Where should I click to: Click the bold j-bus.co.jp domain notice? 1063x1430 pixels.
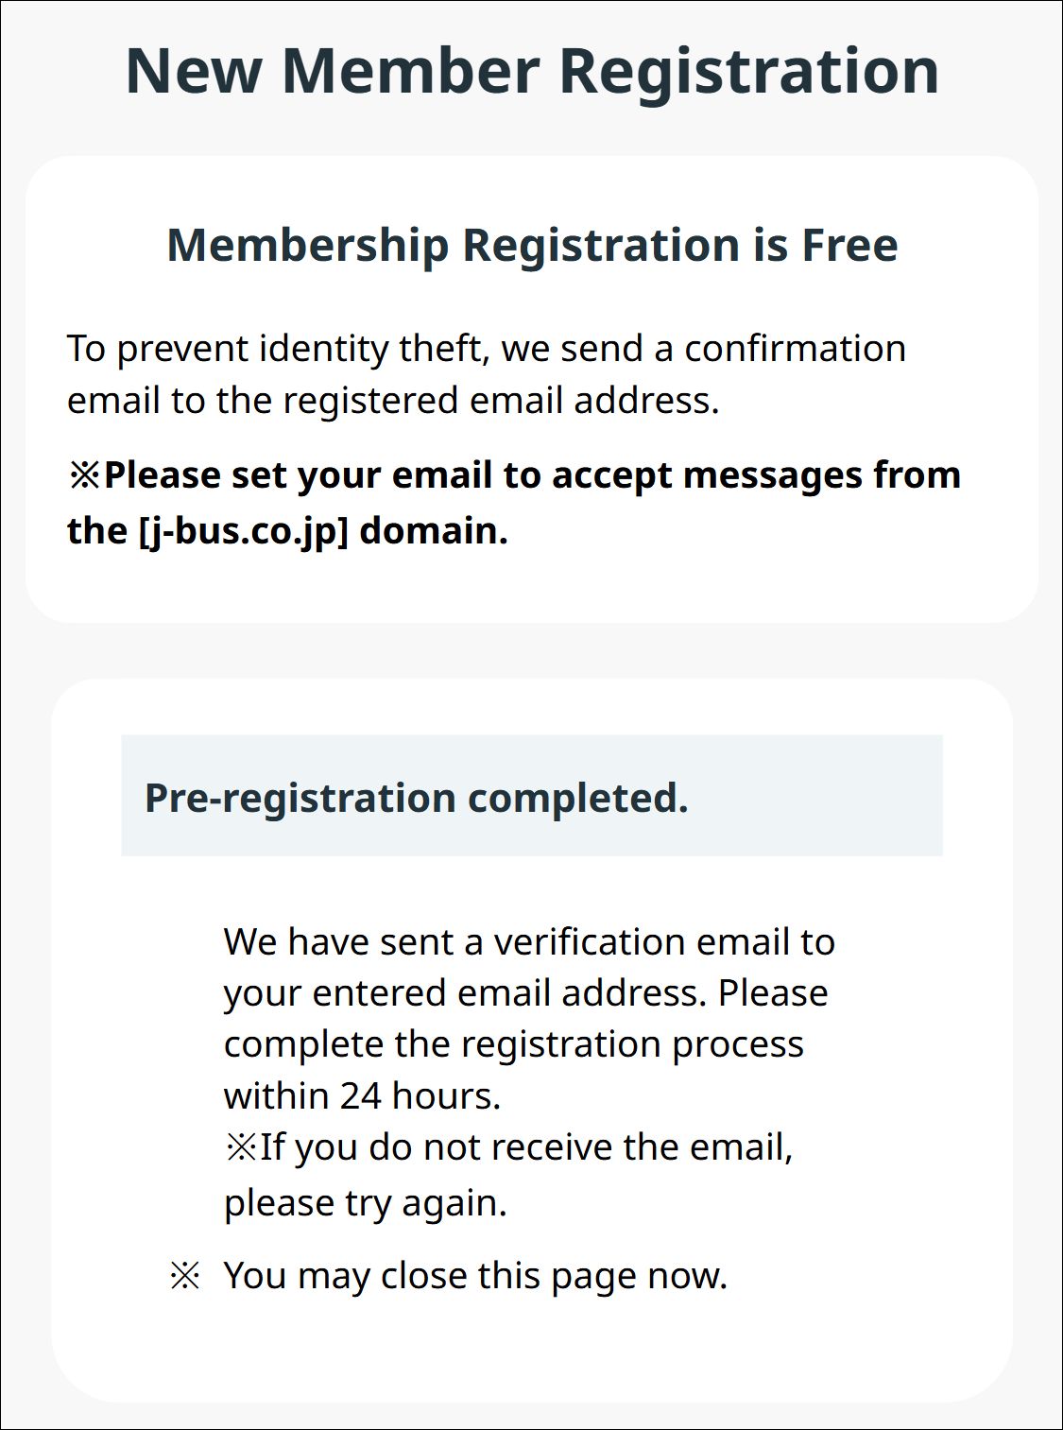point(514,502)
